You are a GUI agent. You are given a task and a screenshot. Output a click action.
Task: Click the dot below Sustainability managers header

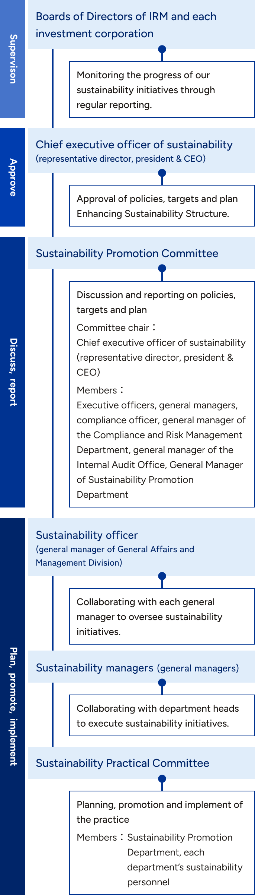click(162, 683)
